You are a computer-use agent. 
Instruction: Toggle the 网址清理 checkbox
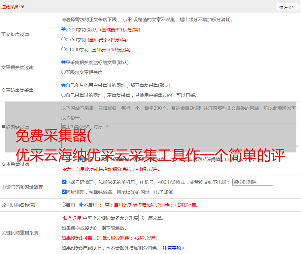pos(64,191)
